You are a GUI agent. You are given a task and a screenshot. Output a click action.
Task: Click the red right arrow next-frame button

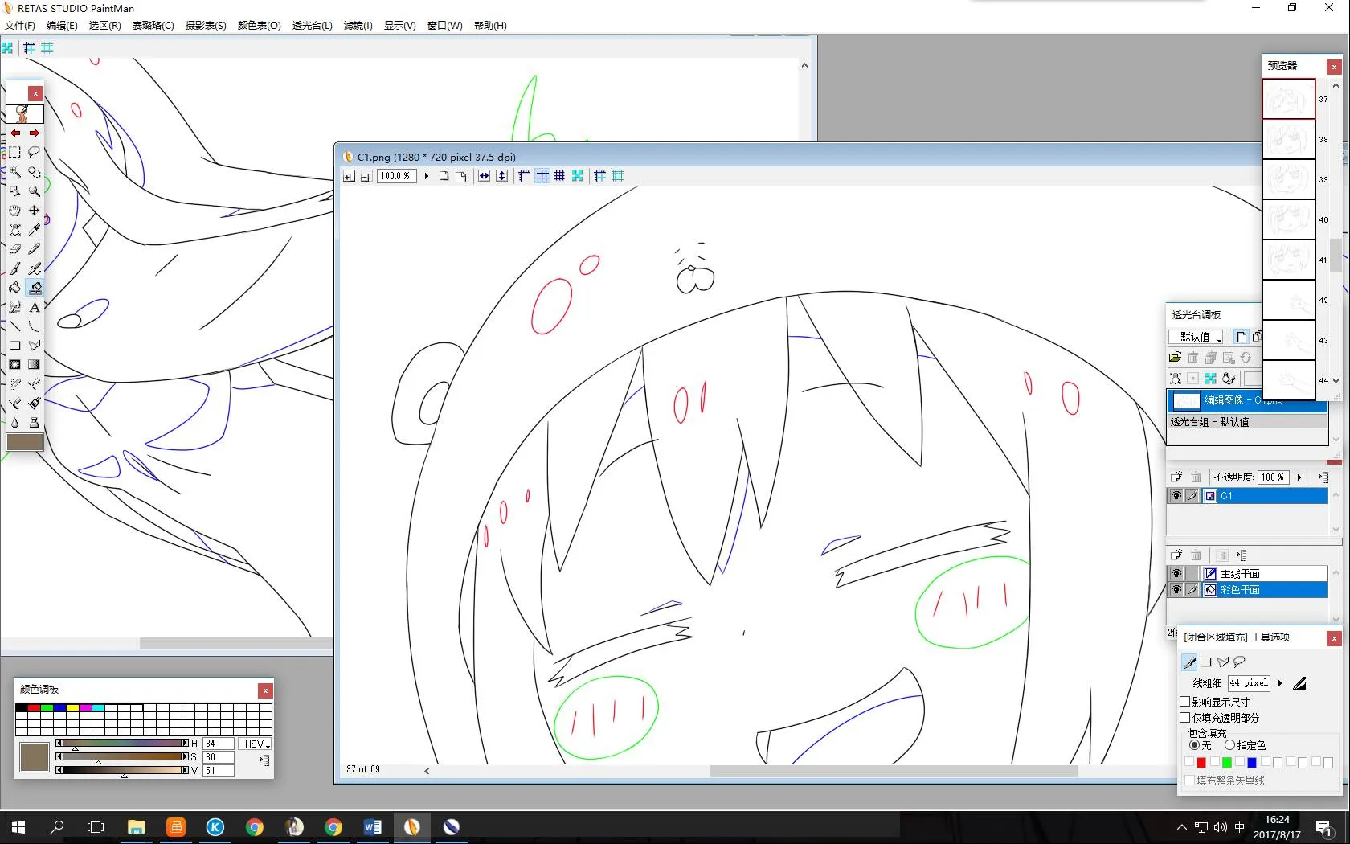(x=34, y=133)
